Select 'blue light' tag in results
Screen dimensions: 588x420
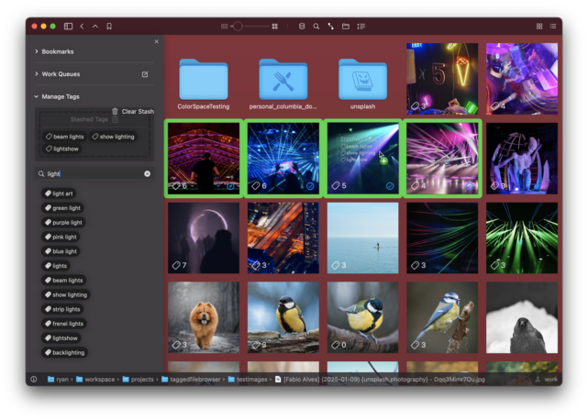click(61, 251)
